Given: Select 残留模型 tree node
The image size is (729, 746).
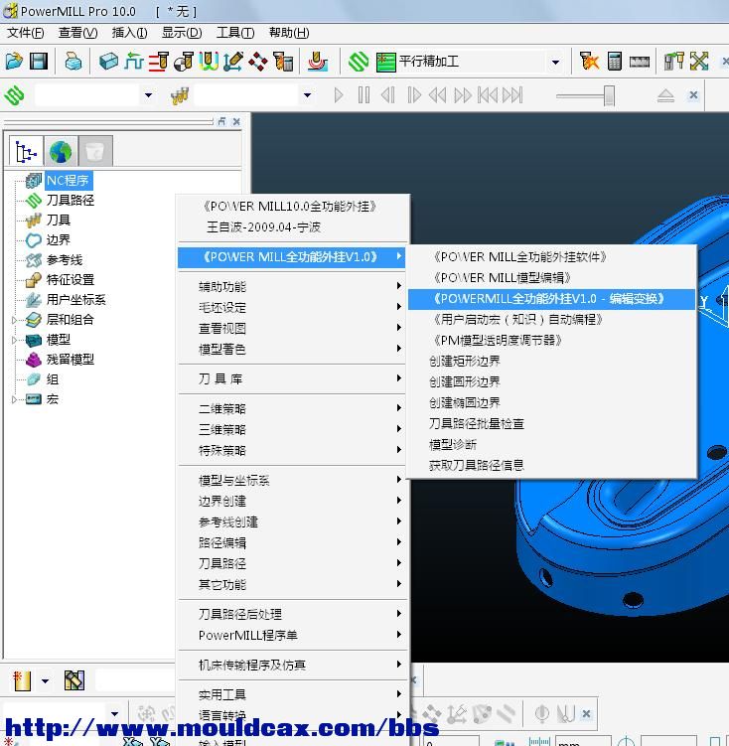Looking at the screenshot, I should pos(70,360).
